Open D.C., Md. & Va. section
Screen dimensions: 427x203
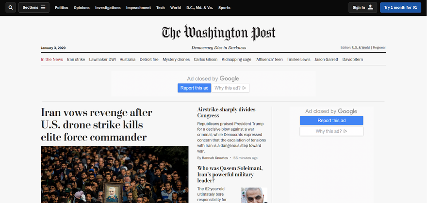point(199,8)
